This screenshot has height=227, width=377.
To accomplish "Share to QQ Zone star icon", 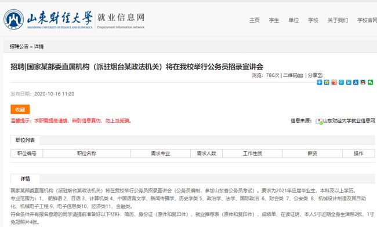I will (x=327, y=82).
